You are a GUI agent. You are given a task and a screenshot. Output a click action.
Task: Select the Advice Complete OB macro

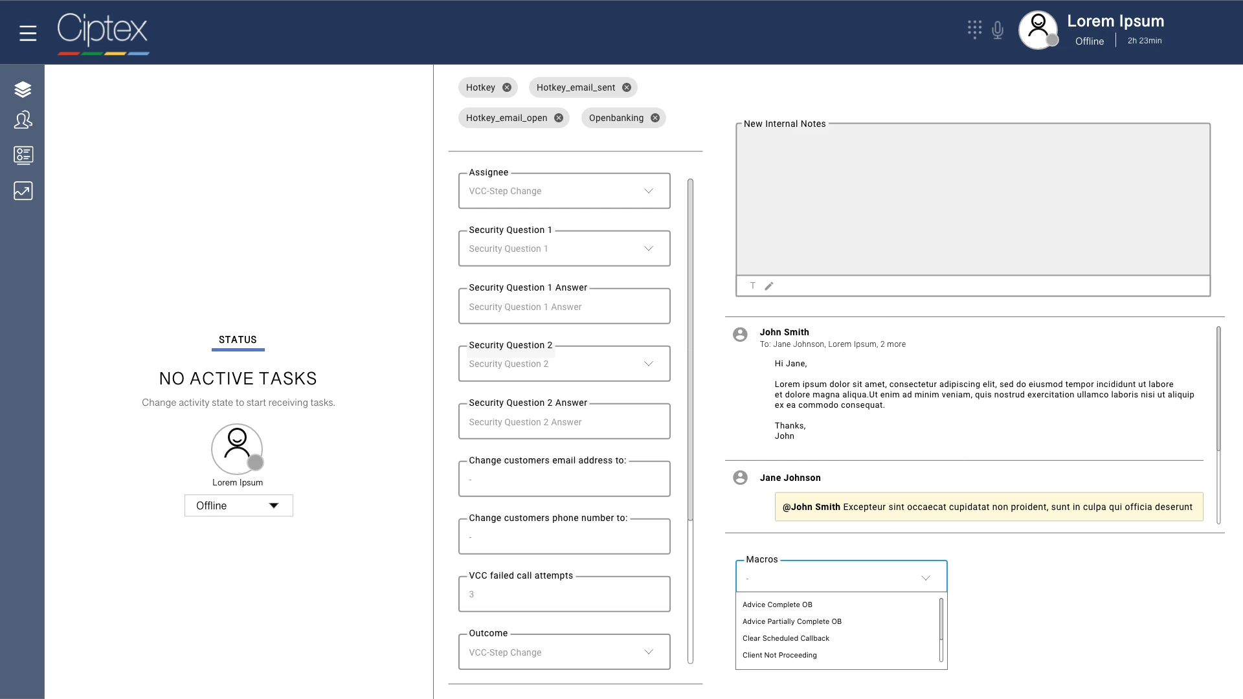coord(777,605)
